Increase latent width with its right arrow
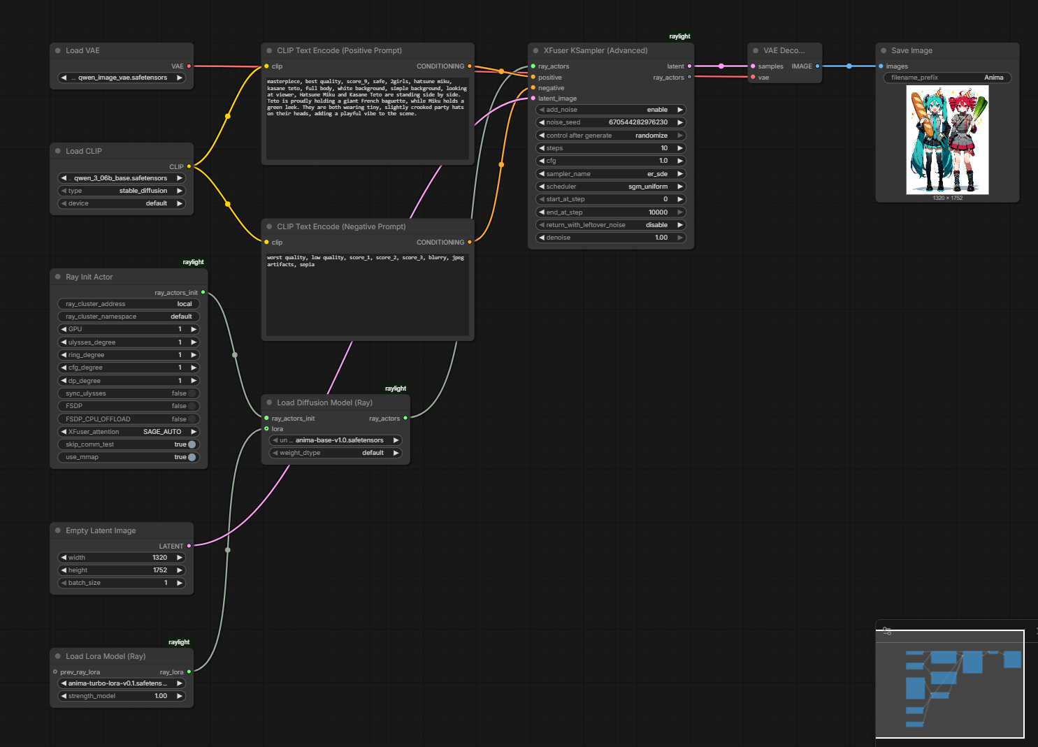 tap(180, 558)
